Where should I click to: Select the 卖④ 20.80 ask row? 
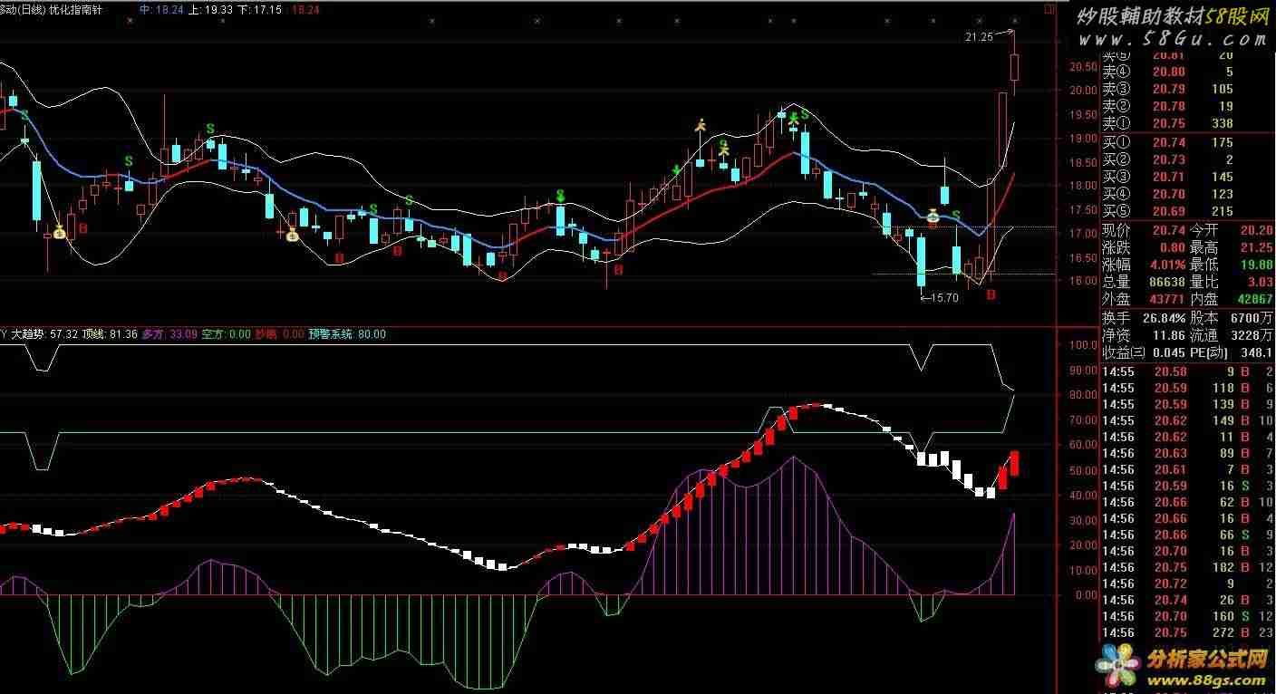pyautogui.click(x=1188, y=72)
